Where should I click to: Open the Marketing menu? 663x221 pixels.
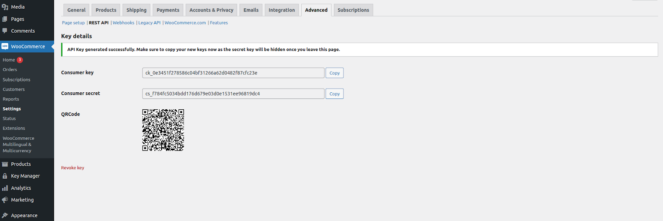click(22, 200)
